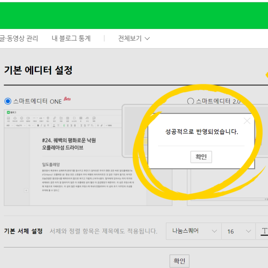Screen dimensions: 268x268
Task: Click the 스마트에디터 ONE preview thumbnail
Action: [88, 157]
